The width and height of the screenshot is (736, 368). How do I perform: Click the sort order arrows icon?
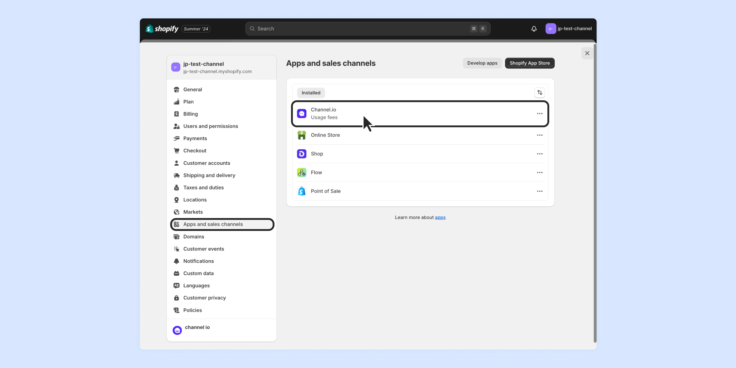[x=539, y=93]
